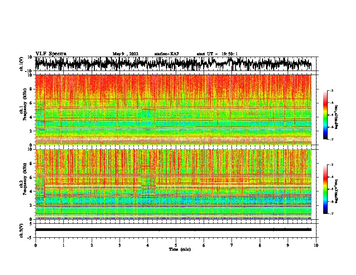356x275 pixels.
Task: Click the time axis tick label '3'
Action: [x=120, y=245]
